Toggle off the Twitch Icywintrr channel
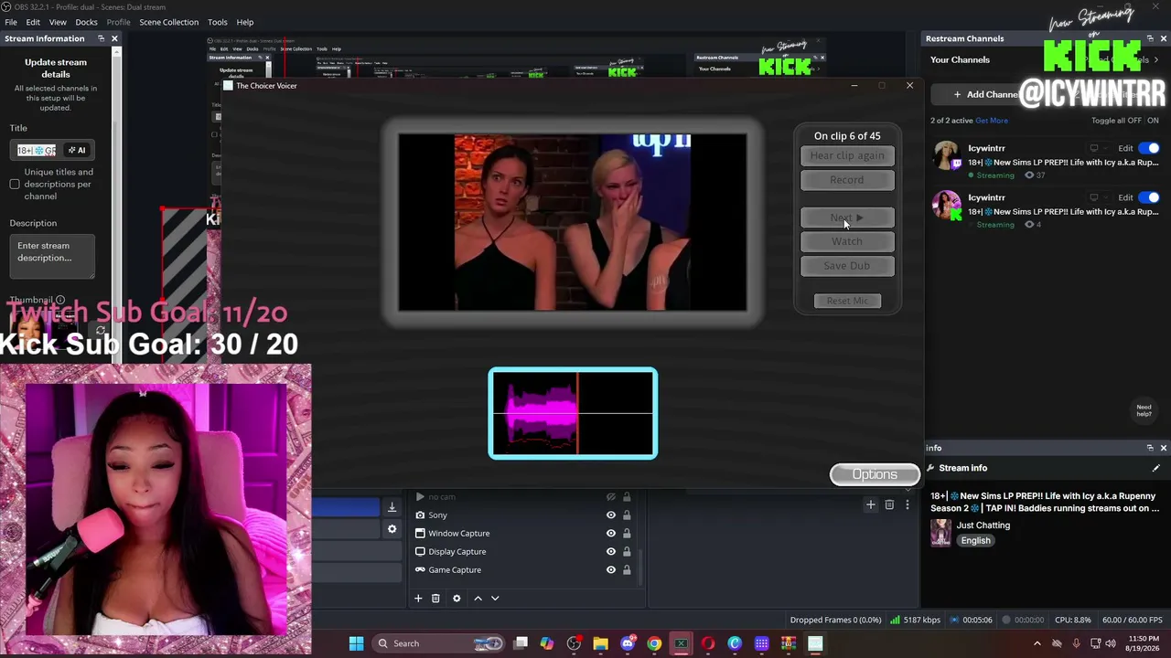The width and height of the screenshot is (1171, 658). click(1150, 148)
